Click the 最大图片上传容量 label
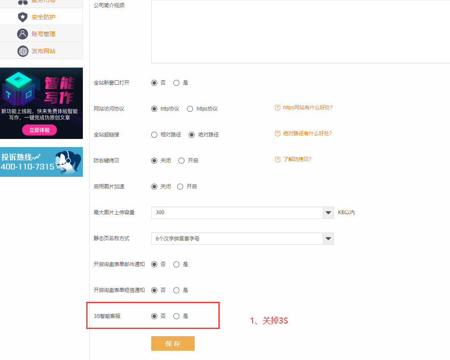The image size is (450, 360). [114, 213]
